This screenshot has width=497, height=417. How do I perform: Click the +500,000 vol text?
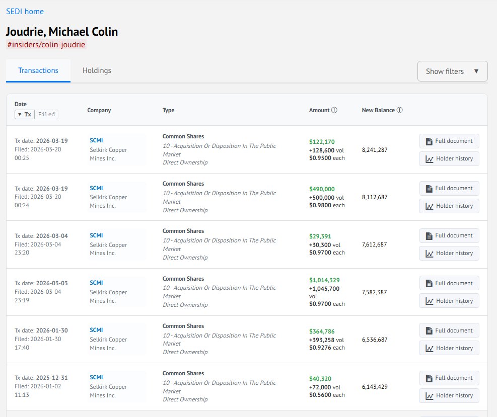326,198
